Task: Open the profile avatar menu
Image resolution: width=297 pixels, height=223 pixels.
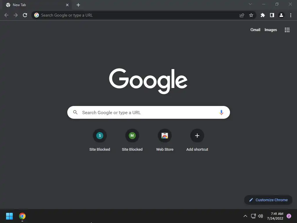Action: 281,15
